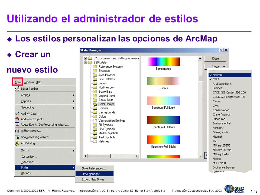The height and width of the screenshot is (195, 260).
Task: Click the Fill Symbols folder icon
Action: pyautogui.click(x=95, y=125)
